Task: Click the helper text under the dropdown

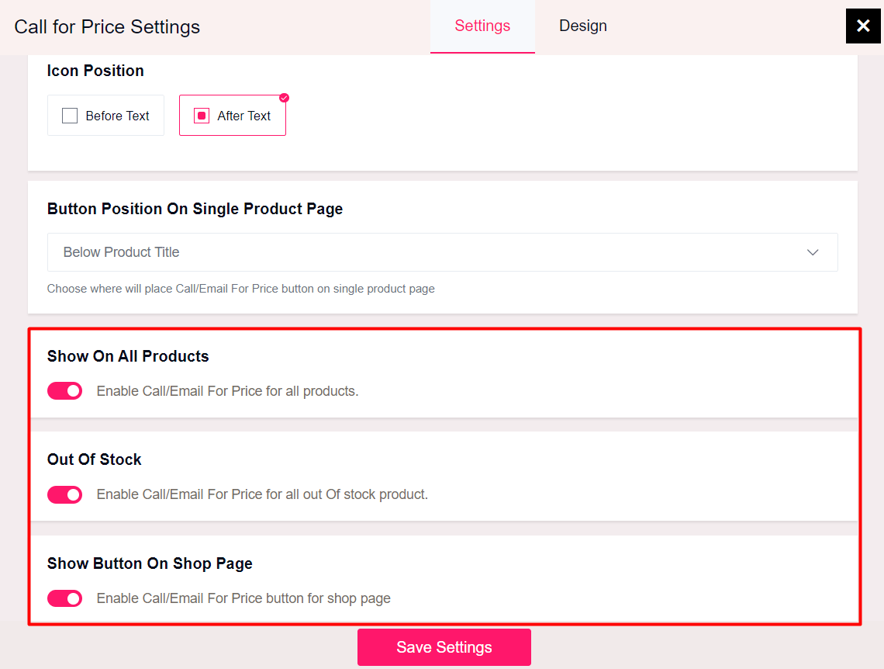Action: (x=240, y=288)
